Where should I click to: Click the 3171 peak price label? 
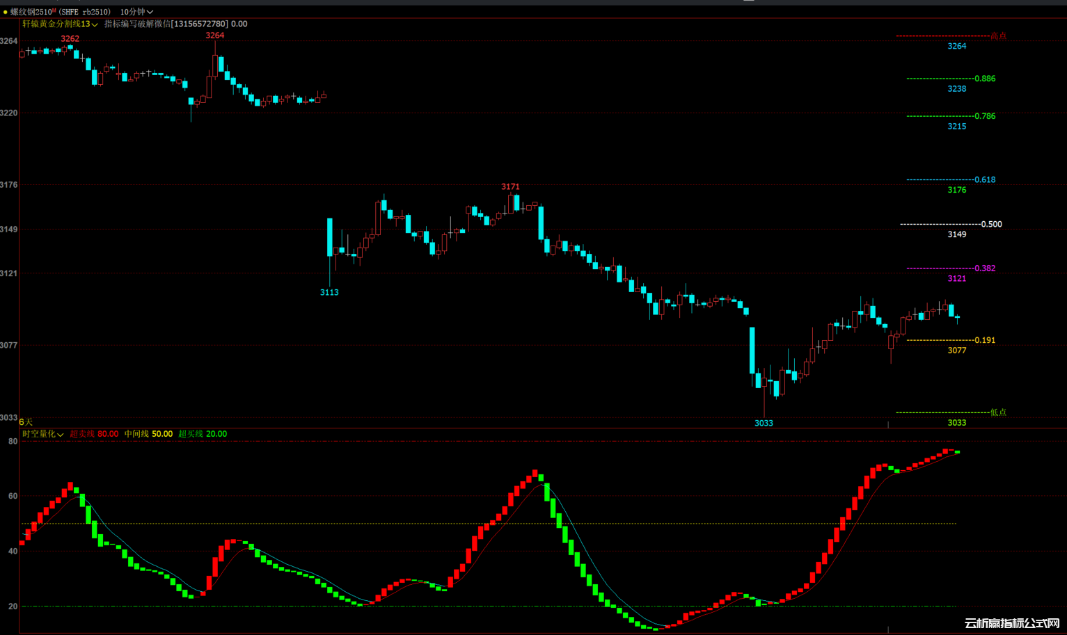[510, 187]
